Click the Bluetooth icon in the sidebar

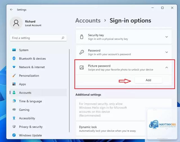coord(14,58)
